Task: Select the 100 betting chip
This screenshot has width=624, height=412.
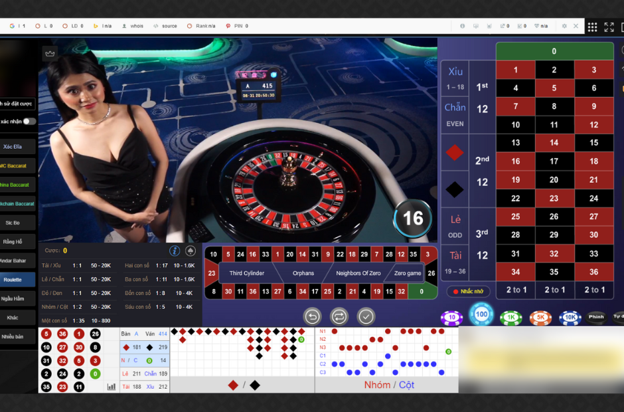Action: click(x=481, y=314)
